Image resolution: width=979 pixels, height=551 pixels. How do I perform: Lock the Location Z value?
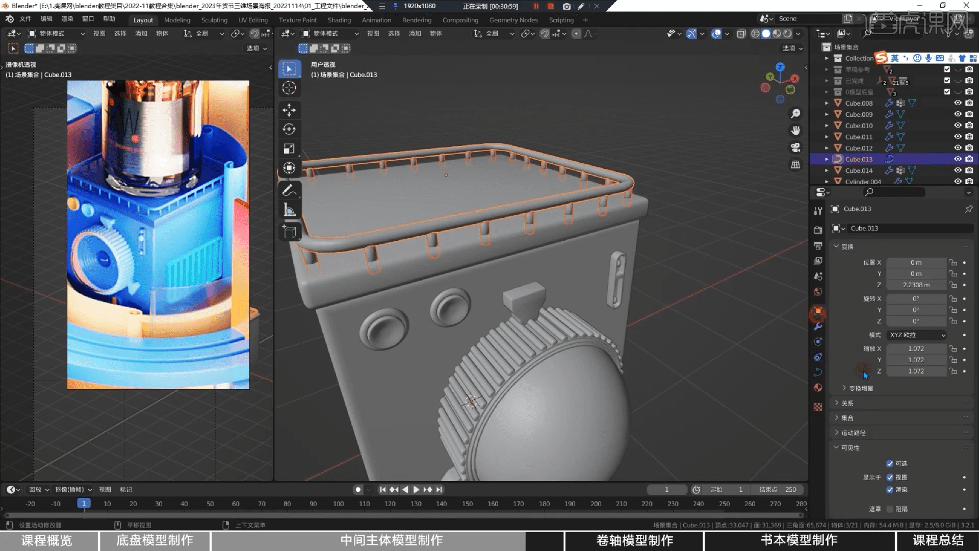[x=952, y=285]
